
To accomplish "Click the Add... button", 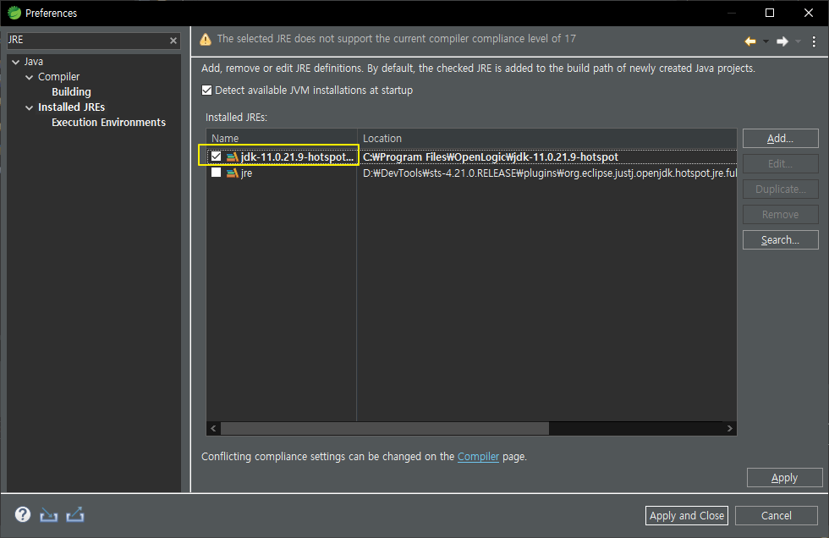I will point(780,139).
